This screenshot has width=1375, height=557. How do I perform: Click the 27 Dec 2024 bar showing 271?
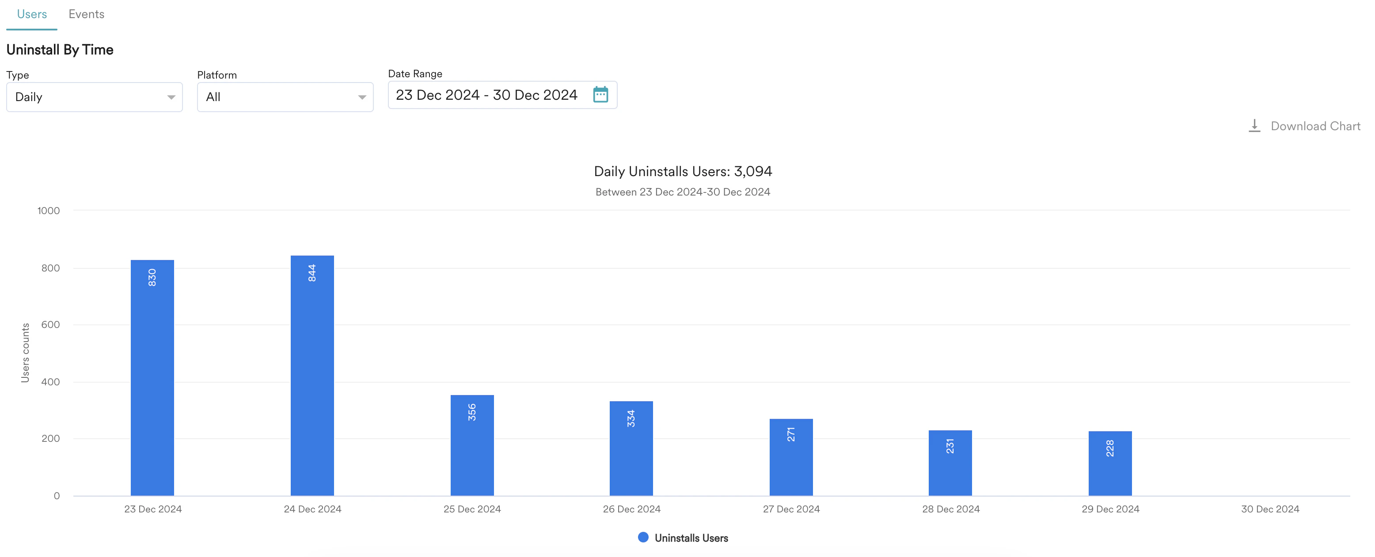pos(791,457)
